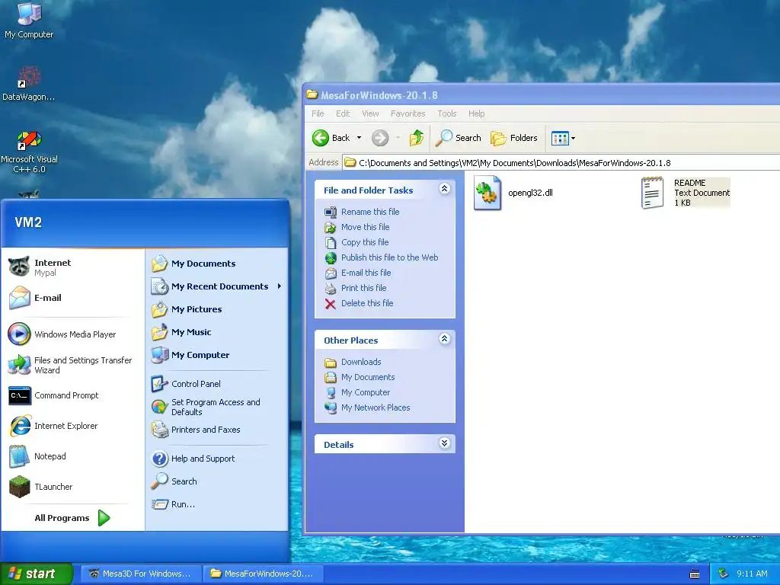Launch Windows Media Player
Image resolution: width=780 pixels, height=585 pixels.
62,334
